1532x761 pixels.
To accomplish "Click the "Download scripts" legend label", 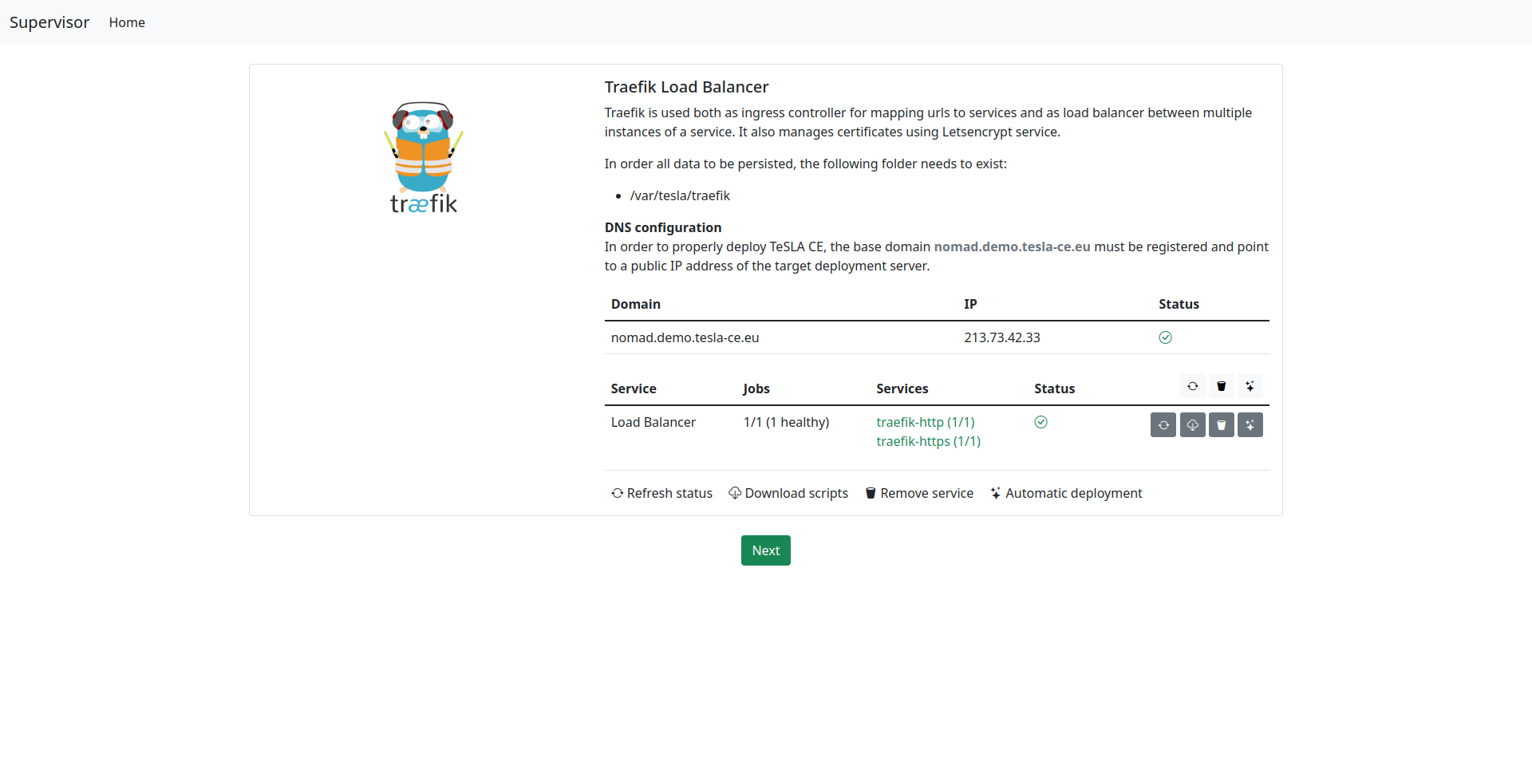I will [x=788, y=493].
